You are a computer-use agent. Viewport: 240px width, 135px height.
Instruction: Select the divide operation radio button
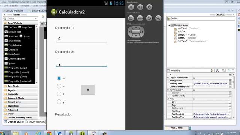59,102
